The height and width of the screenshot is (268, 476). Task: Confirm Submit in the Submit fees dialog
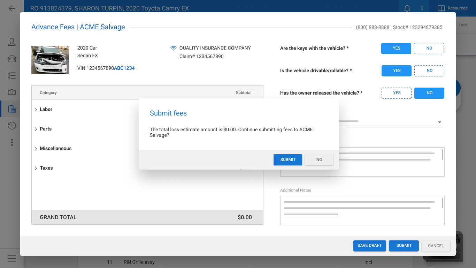tap(288, 159)
